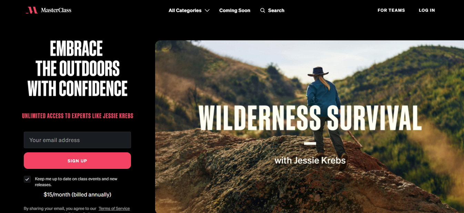Viewport: 464px width, 213px height.
Task: Click the red MasterClass M logo icon
Action: tap(32, 10)
